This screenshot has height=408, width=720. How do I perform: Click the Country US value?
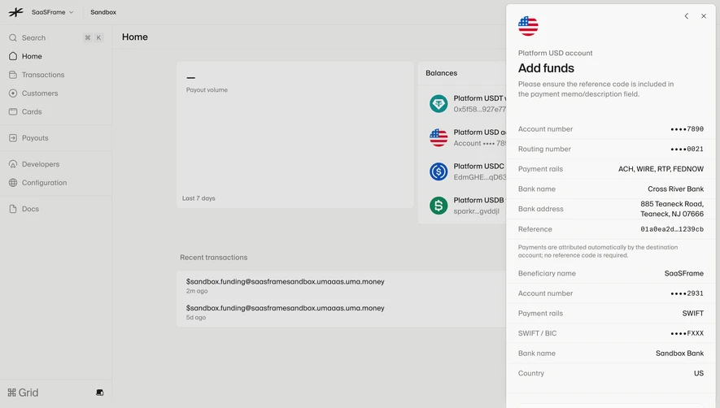pos(698,373)
